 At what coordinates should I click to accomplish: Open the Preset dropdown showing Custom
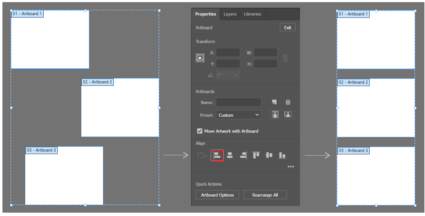tap(238, 115)
